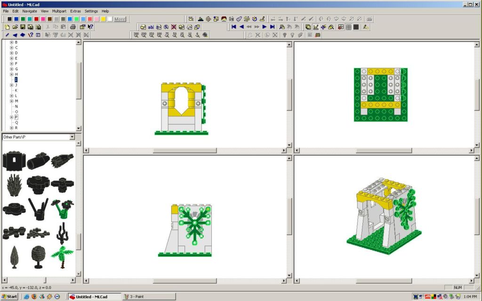
Task: Select the Q item in parts tree
Action: 16,123
